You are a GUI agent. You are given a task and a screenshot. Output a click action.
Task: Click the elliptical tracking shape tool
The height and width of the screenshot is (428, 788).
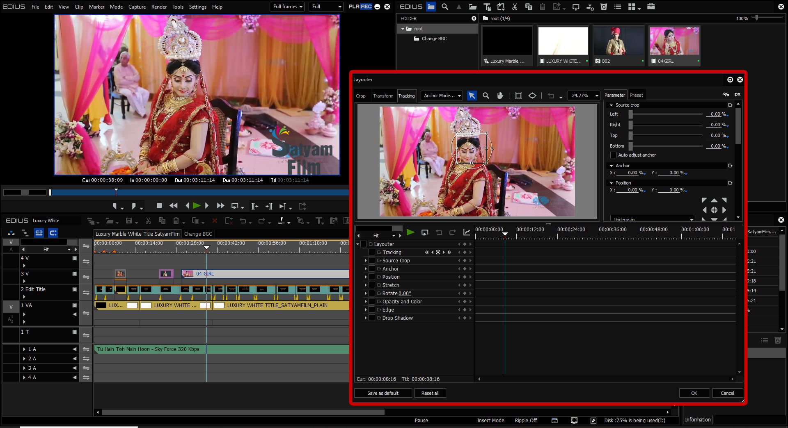click(532, 96)
